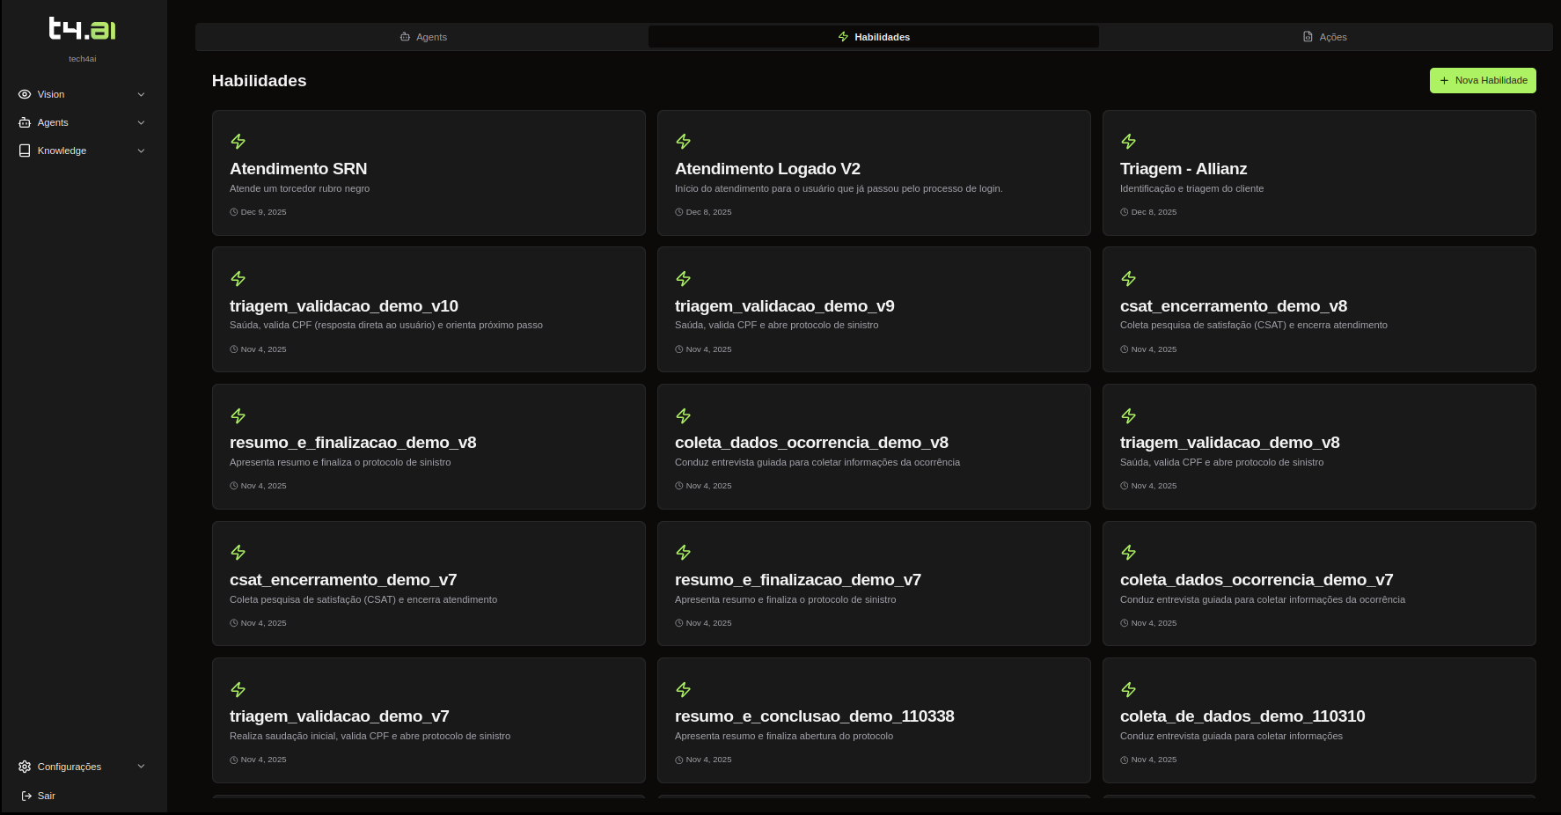Click the Vision eye icon in sidebar
Viewport: 1561px width, 815px height.
(25, 94)
